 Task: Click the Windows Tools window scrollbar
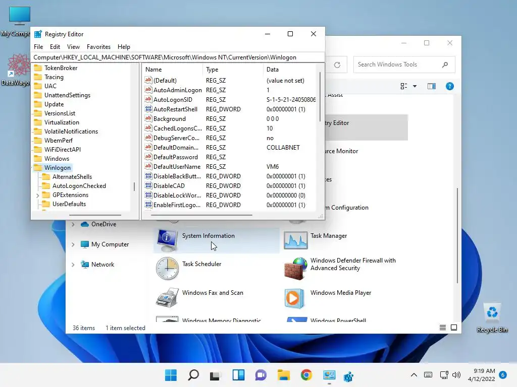click(457, 235)
